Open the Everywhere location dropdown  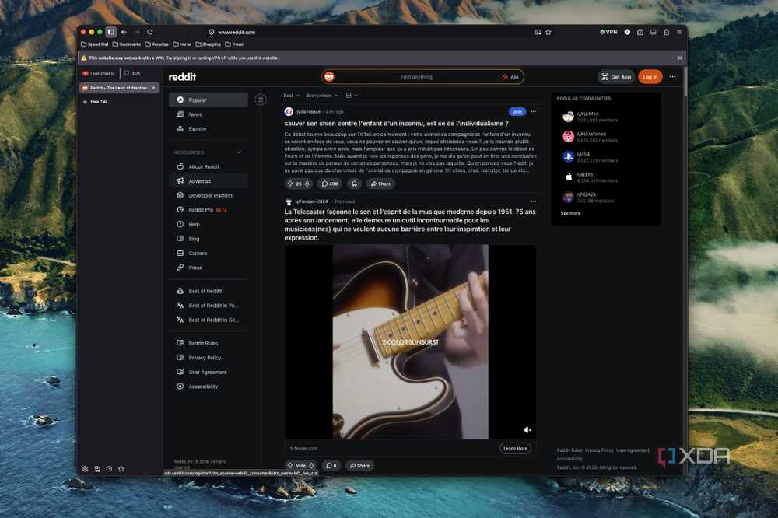(x=322, y=96)
